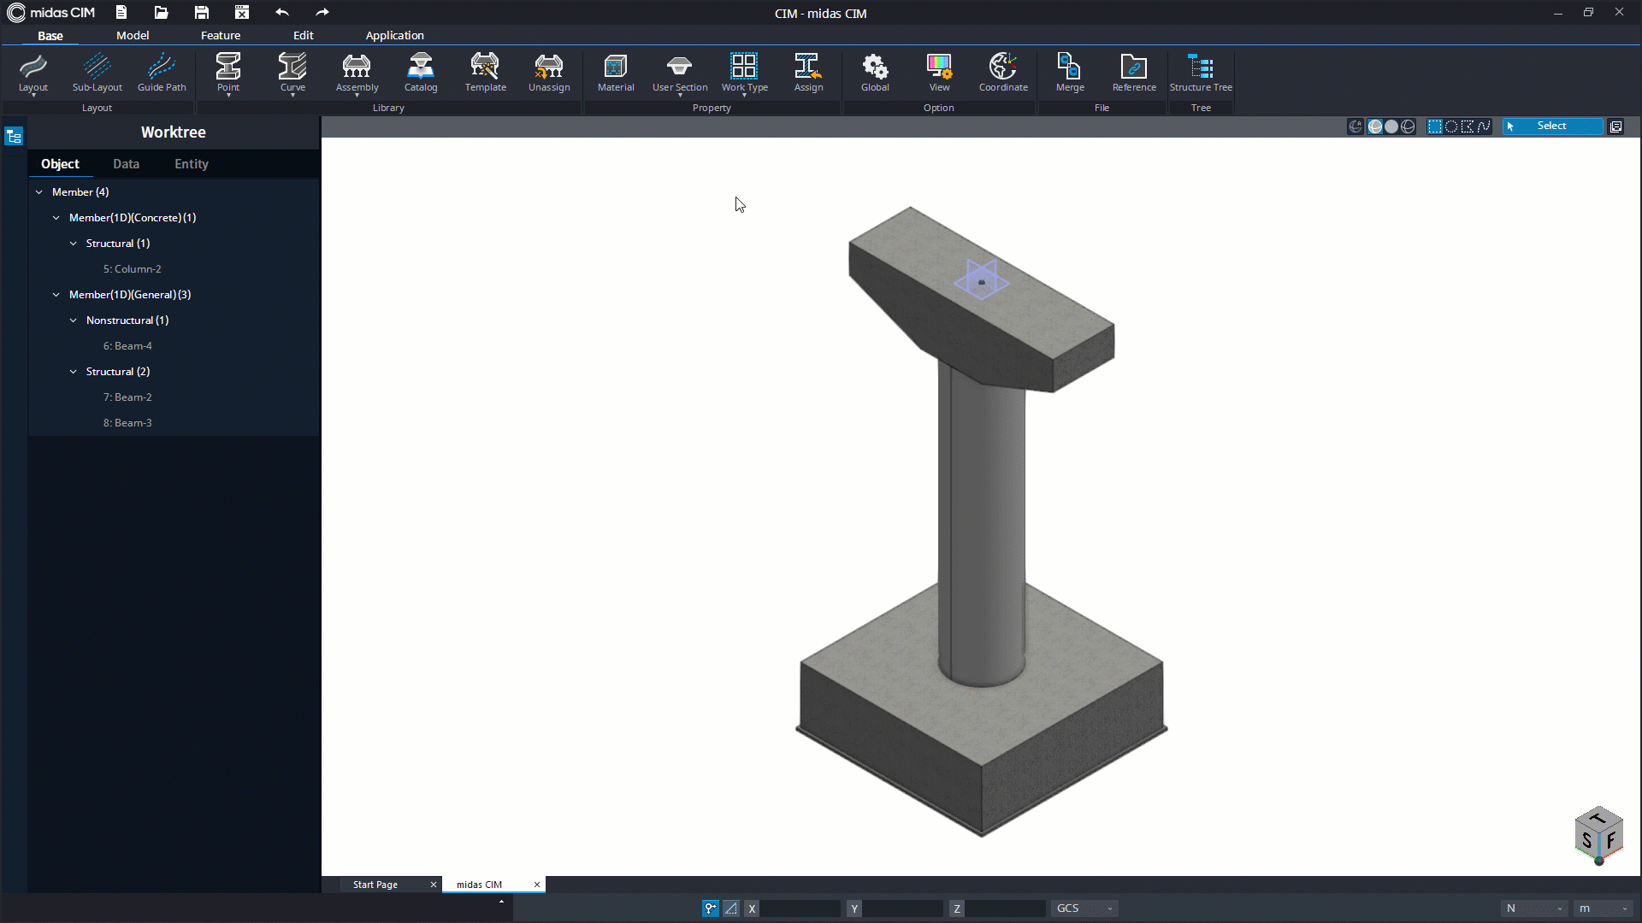Switch to the Entity worktree tab

pyautogui.click(x=192, y=164)
